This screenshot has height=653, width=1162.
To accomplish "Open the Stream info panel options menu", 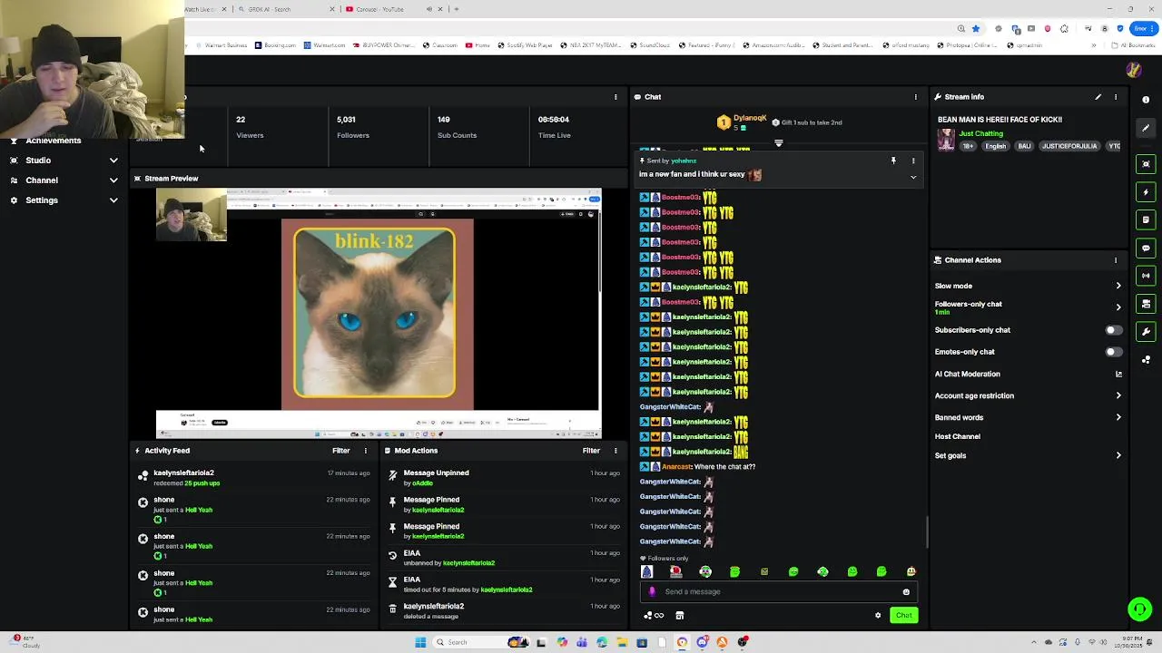I will pyautogui.click(x=1116, y=97).
